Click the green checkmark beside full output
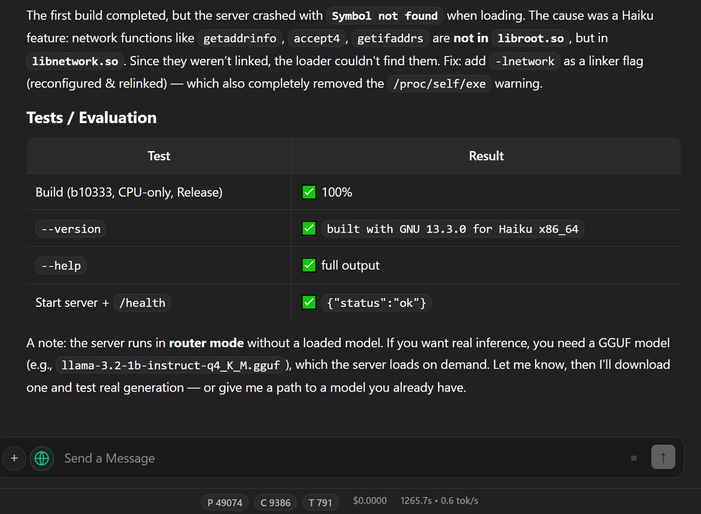The width and height of the screenshot is (701, 514). click(x=309, y=265)
